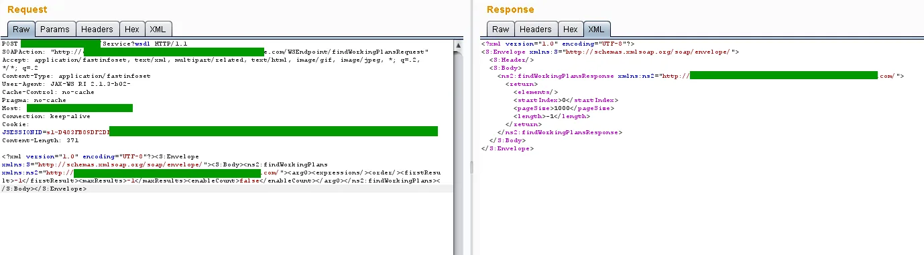Viewport: 924px width, 255px height.
Task: Click the POST Service?wsdl HTTP/1.1 line
Action: click(x=95, y=44)
